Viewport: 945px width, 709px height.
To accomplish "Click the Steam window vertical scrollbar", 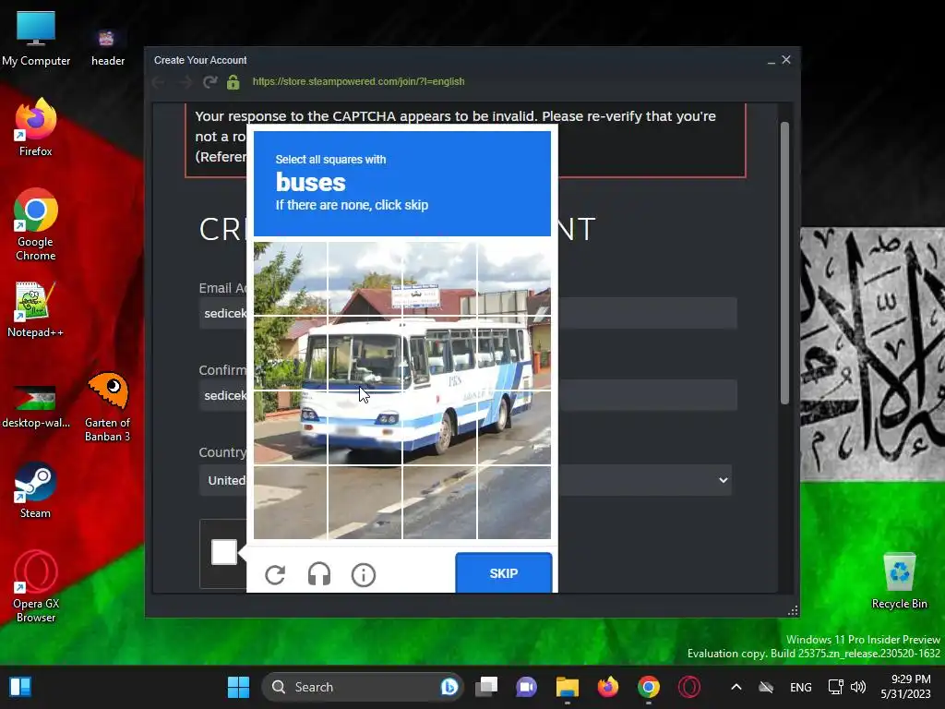I will coord(784,263).
